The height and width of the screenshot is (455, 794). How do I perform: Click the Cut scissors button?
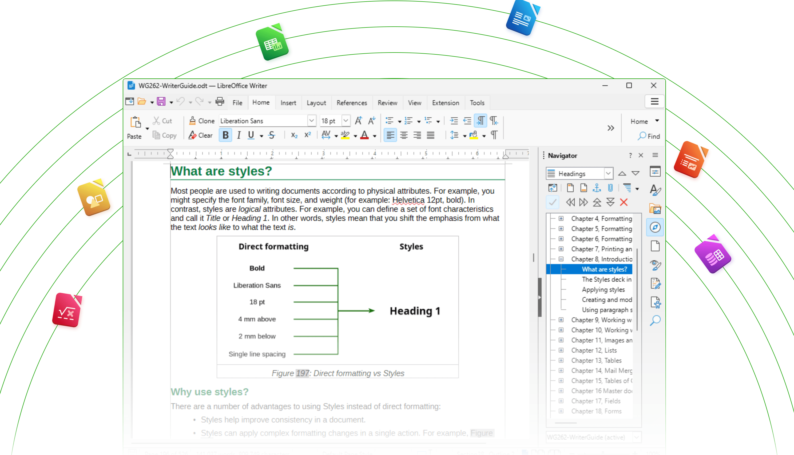coord(162,121)
